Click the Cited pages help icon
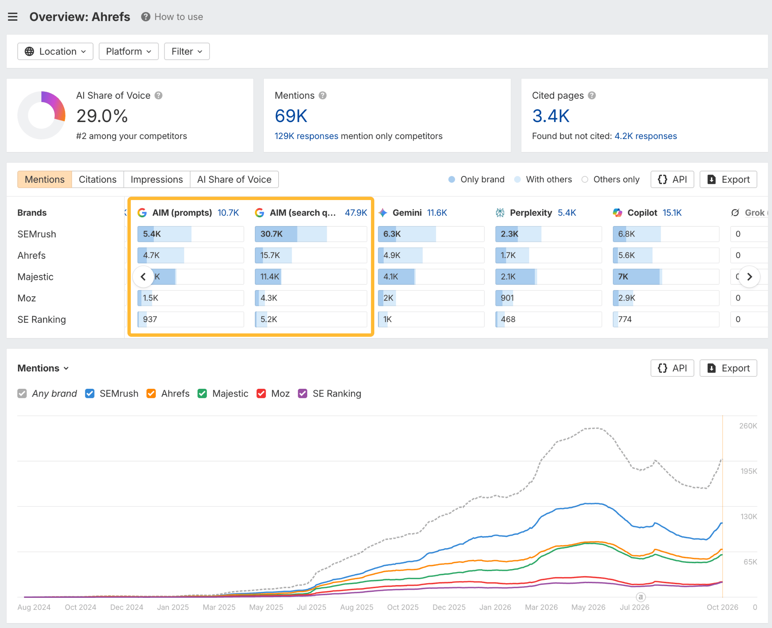Viewport: 772px width, 628px height. point(592,96)
